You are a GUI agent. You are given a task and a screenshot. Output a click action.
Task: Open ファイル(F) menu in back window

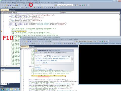4,3
